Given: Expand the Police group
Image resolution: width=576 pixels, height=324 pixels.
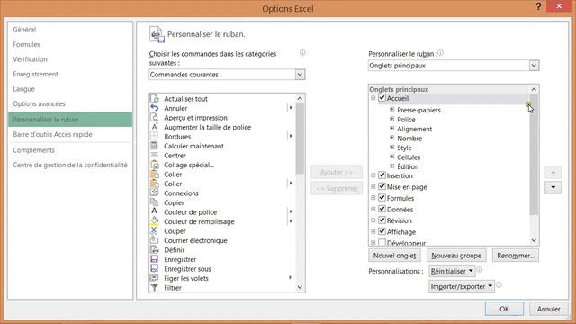Looking at the screenshot, I should pos(392,119).
